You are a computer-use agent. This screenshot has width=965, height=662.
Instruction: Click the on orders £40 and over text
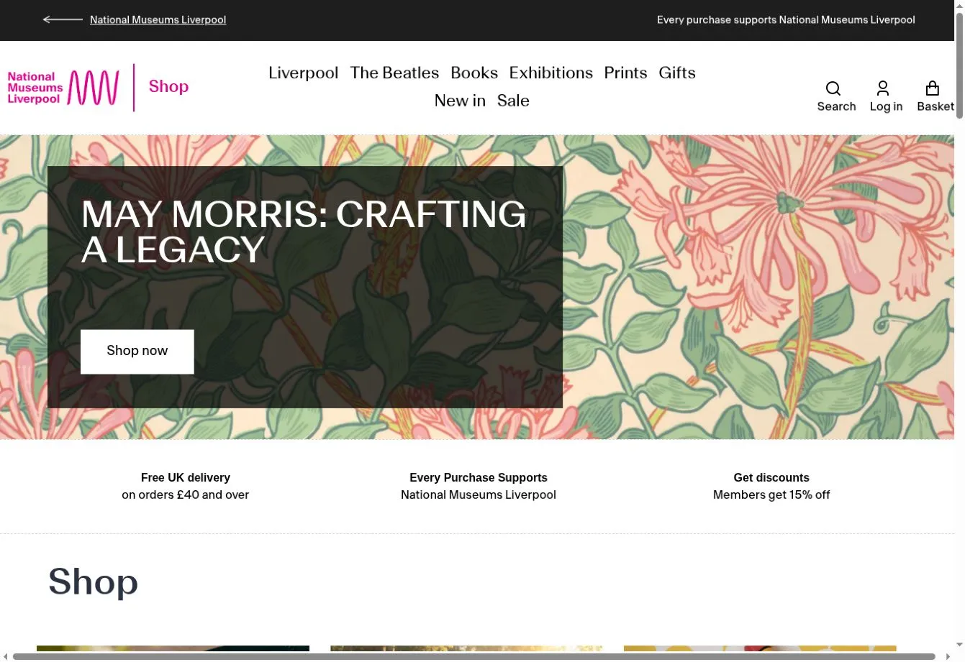click(186, 495)
